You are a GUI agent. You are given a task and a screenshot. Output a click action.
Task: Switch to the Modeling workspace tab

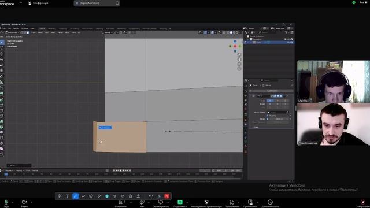pos(52,29)
